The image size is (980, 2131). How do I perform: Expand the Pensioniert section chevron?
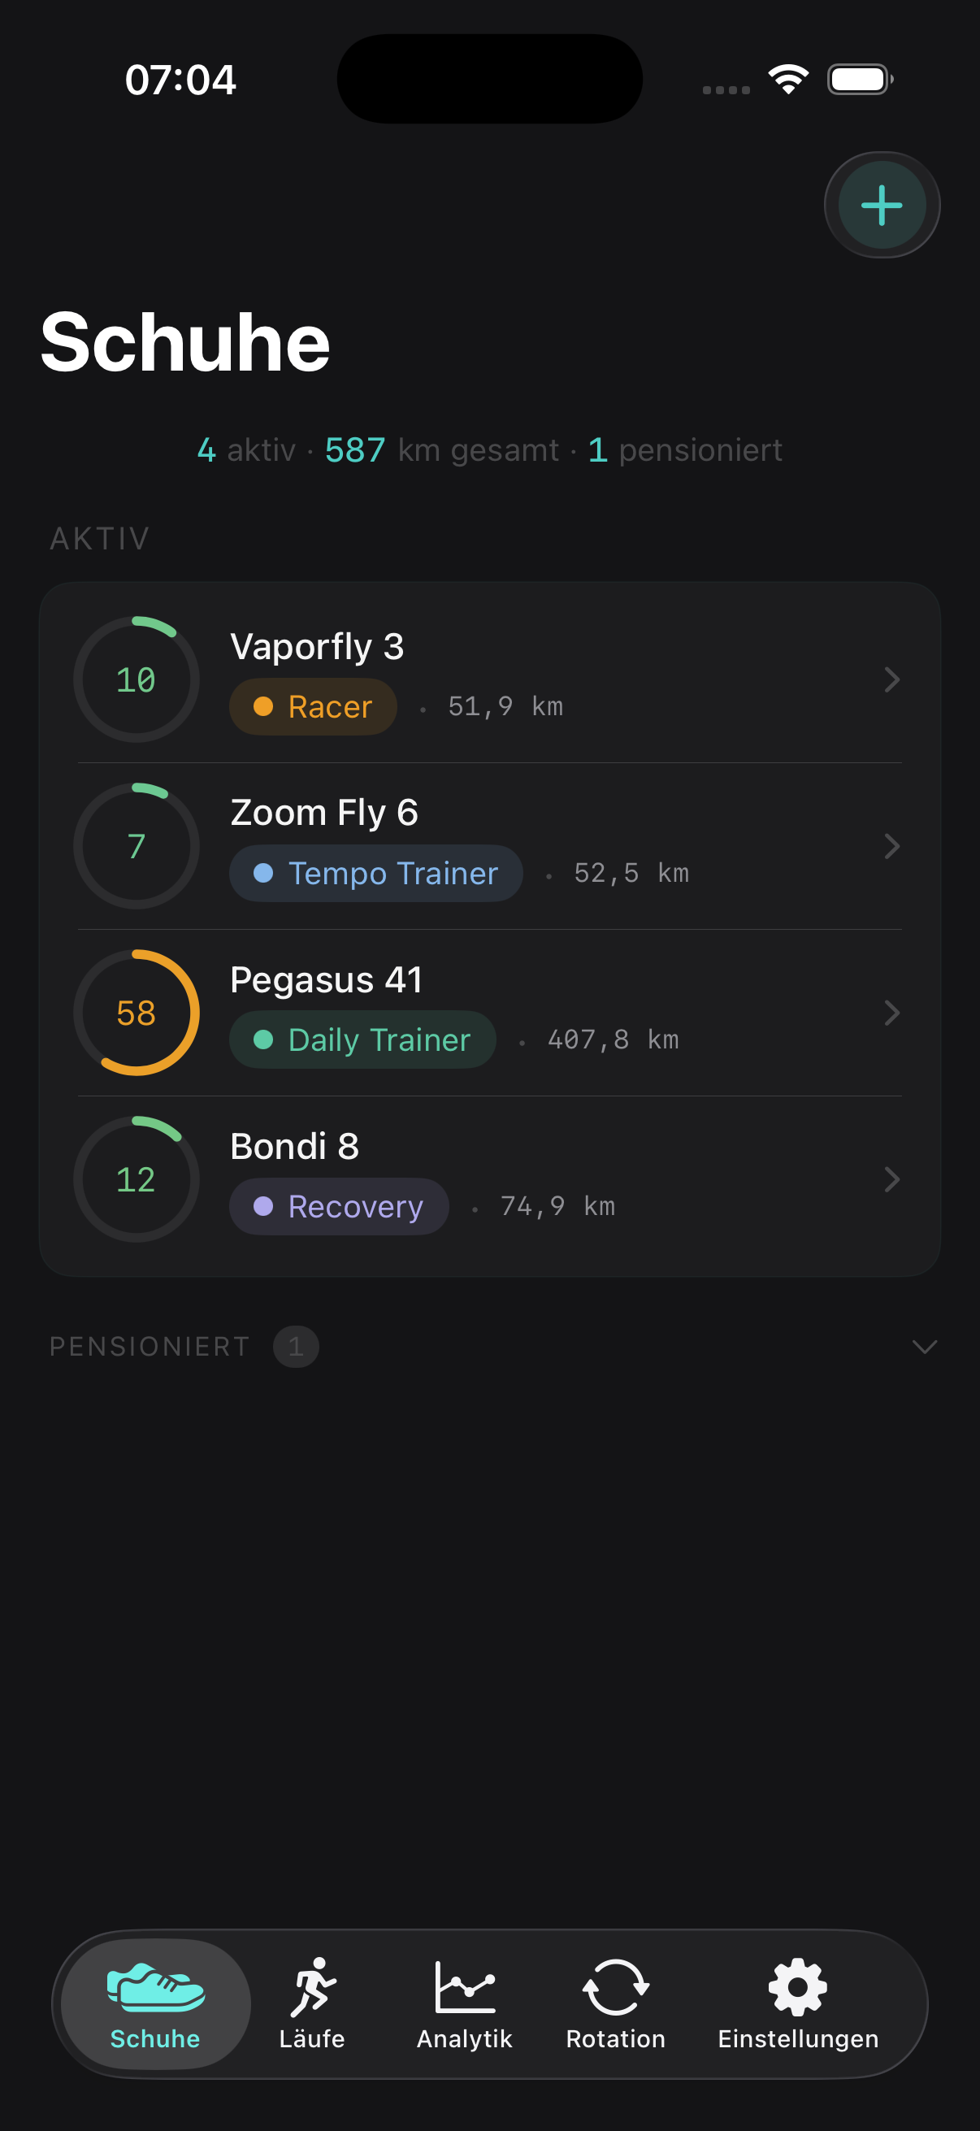(924, 1347)
